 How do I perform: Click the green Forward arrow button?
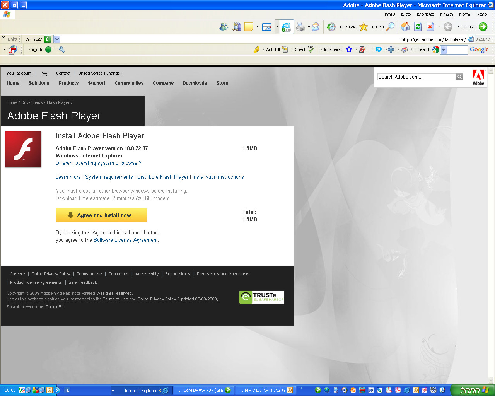point(483,27)
